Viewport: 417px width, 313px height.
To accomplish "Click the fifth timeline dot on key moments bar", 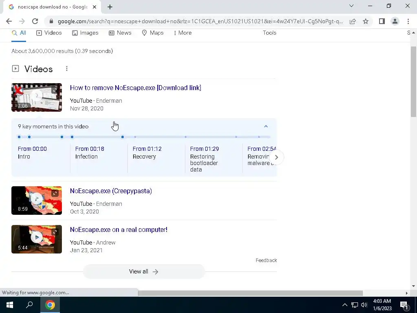I will pos(122,137).
